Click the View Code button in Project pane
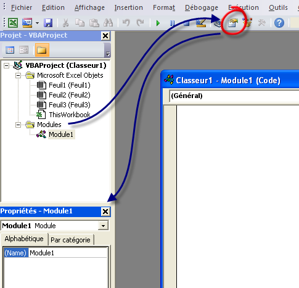Image resolution: width=299 pixels, height=288 pixels. tap(10, 50)
